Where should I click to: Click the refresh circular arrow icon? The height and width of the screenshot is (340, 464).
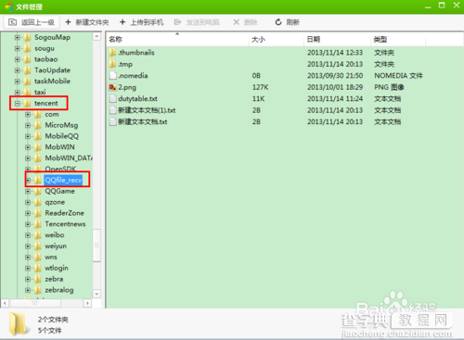point(278,22)
